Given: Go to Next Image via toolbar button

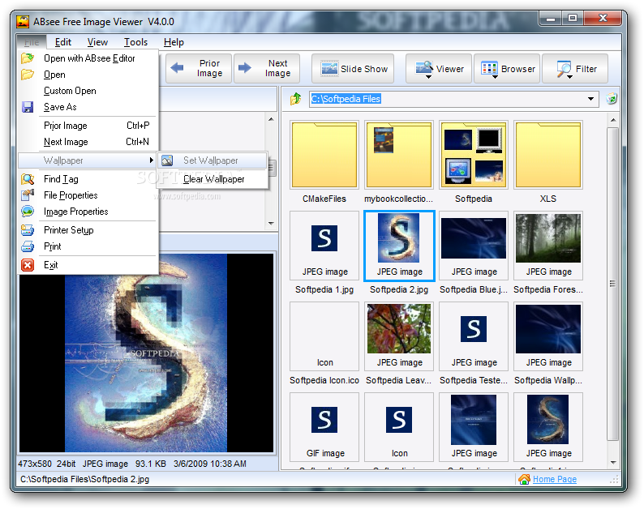Looking at the screenshot, I should (267, 69).
